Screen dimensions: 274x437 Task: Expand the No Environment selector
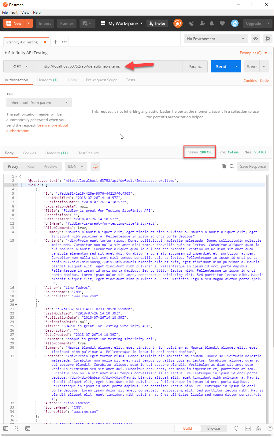point(216,39)
